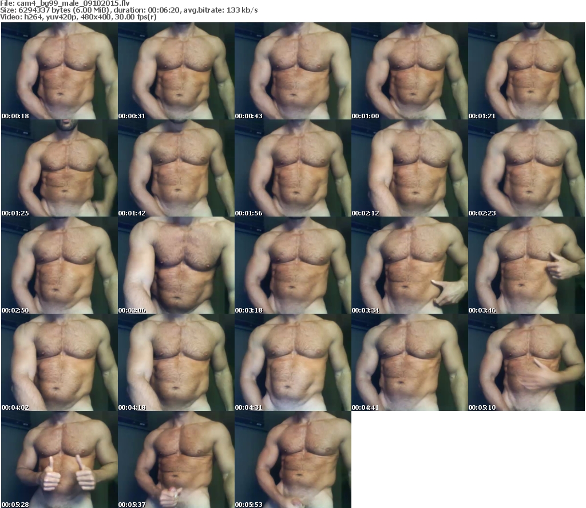Screen dimensions: 586x508
Task: Open the thumbs-up frame stamped 00:05:28
Action: tap(60, 459)
